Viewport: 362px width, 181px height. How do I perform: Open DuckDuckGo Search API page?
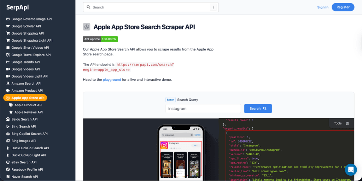point(30,148)
